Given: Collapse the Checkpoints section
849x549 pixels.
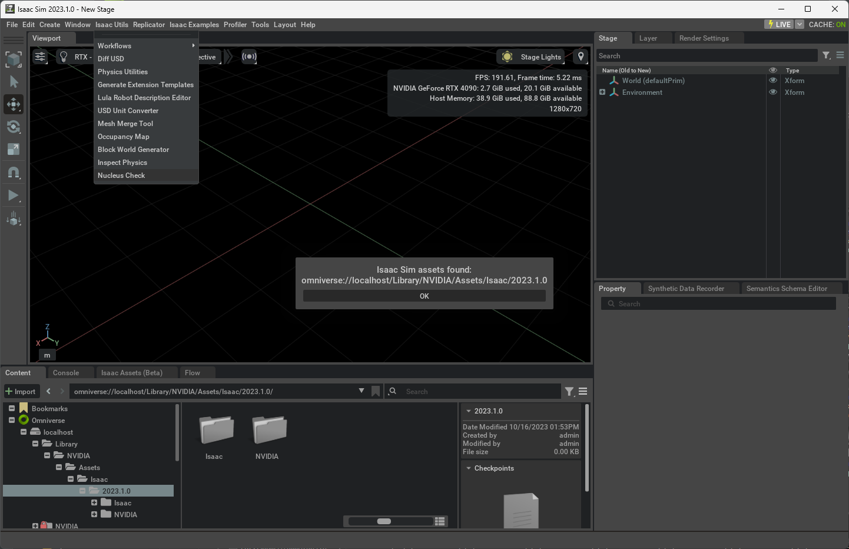Looking at the screenshot, I should click(x=469, y=468).
